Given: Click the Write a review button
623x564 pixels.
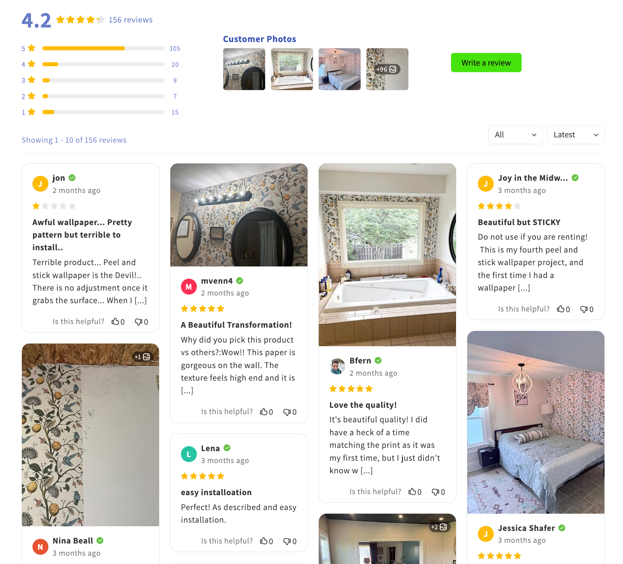Looking at the screenshot, I should pos(486,63).
